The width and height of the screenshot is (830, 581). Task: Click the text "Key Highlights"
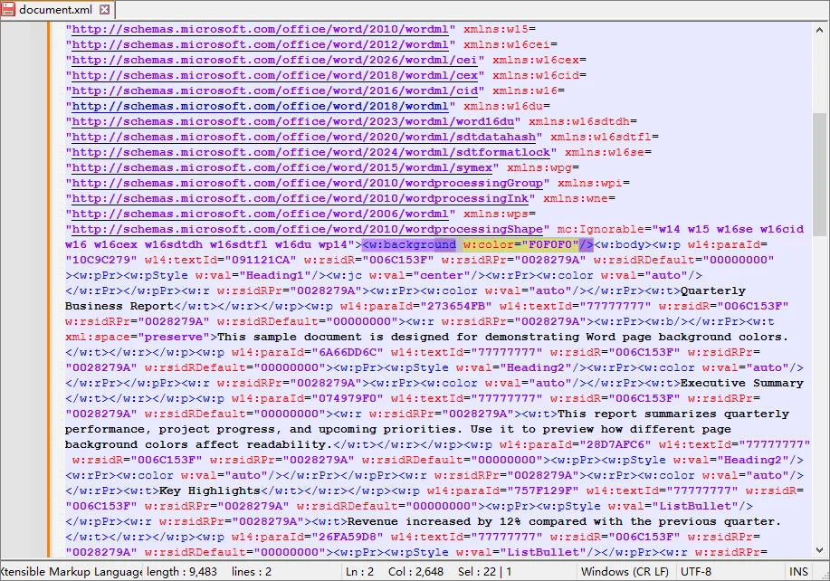coord(210,490)
